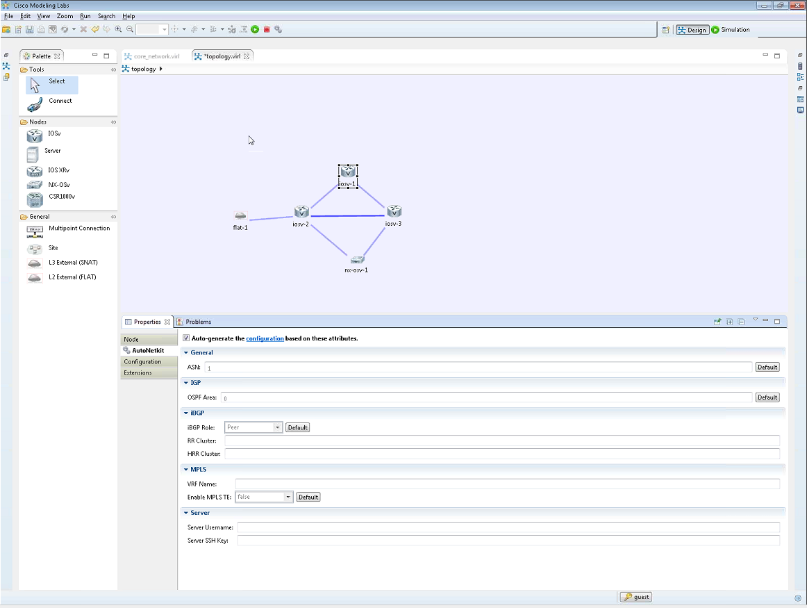Click the guest user key button

coord(635,597)
